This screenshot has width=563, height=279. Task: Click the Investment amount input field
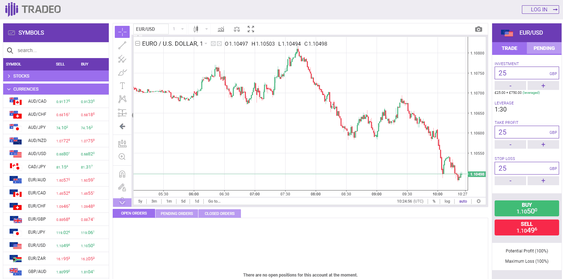pyautogui.click(x=527, y=73)
